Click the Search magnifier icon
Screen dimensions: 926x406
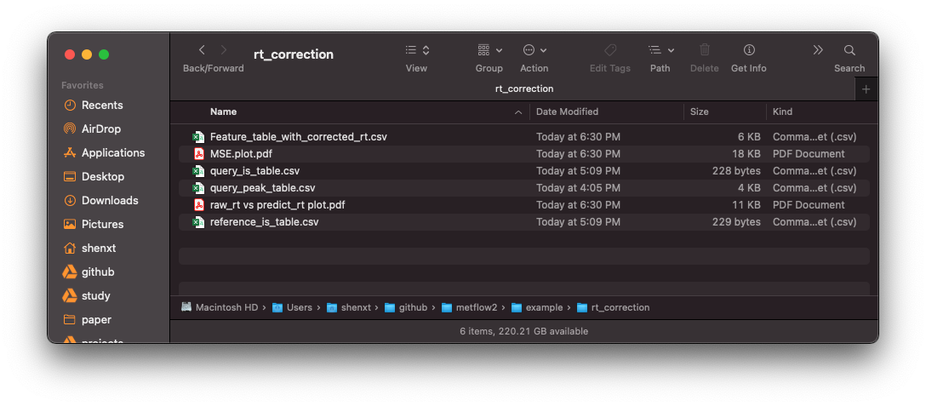(x=849, y=50)
